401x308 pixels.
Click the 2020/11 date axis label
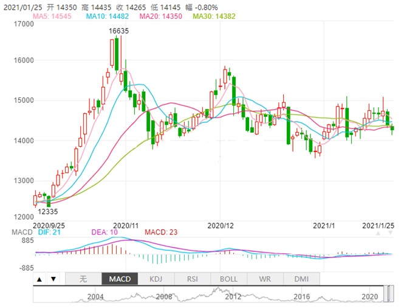coord(126,226)
